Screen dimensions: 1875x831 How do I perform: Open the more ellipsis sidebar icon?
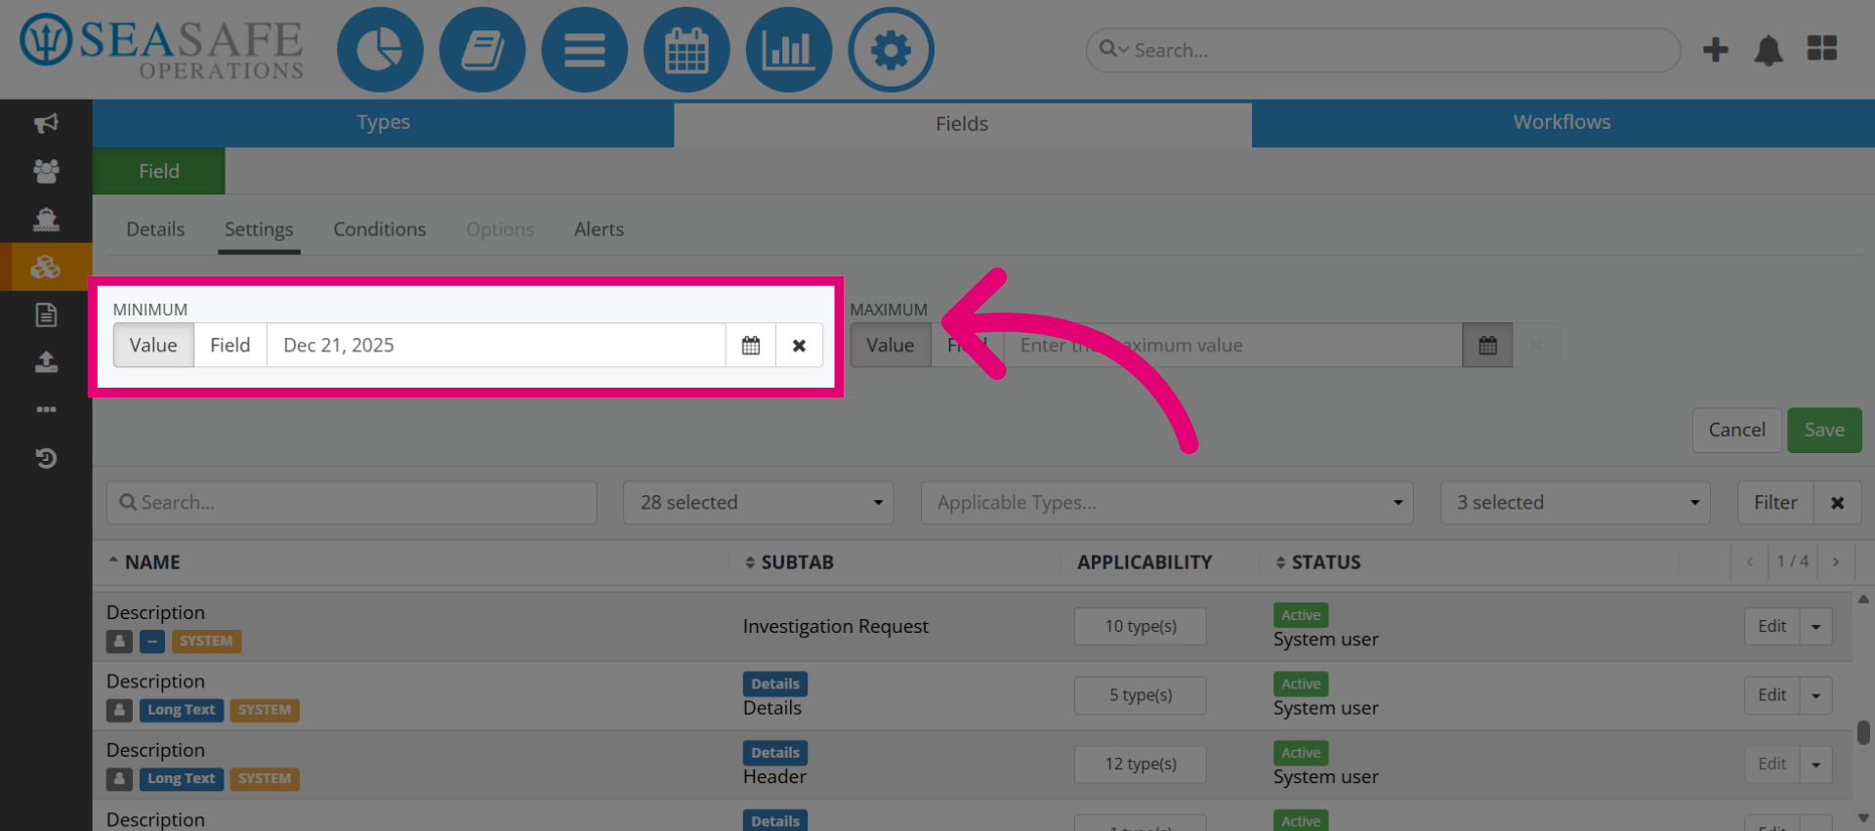pyautogui.click(x=46, y=409)
